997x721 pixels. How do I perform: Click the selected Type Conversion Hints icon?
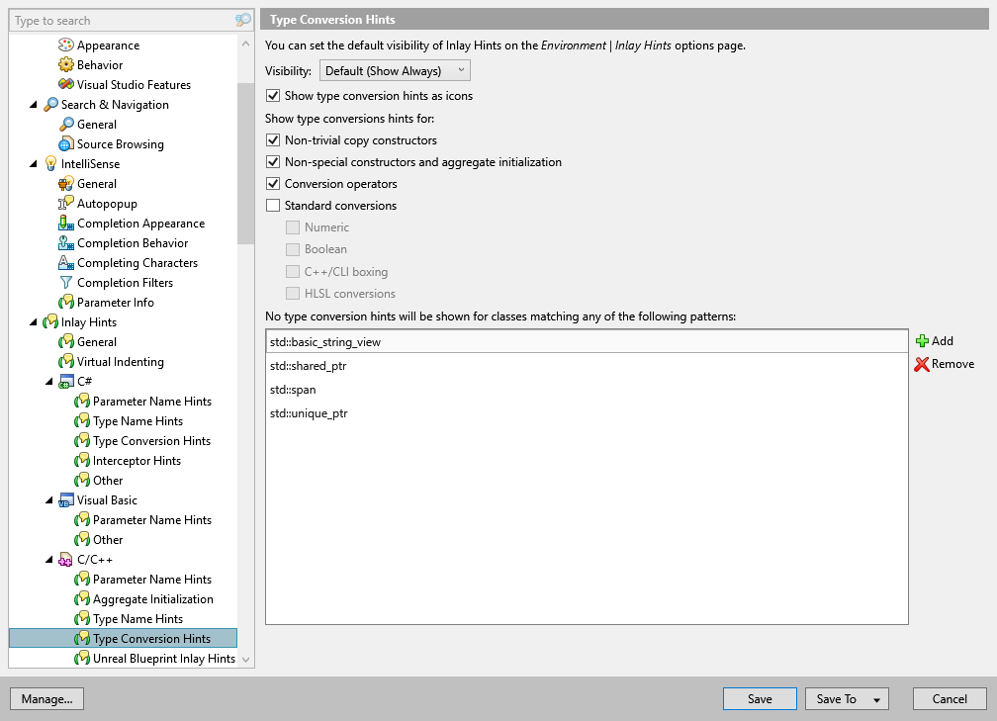click(x=81, y=639)
